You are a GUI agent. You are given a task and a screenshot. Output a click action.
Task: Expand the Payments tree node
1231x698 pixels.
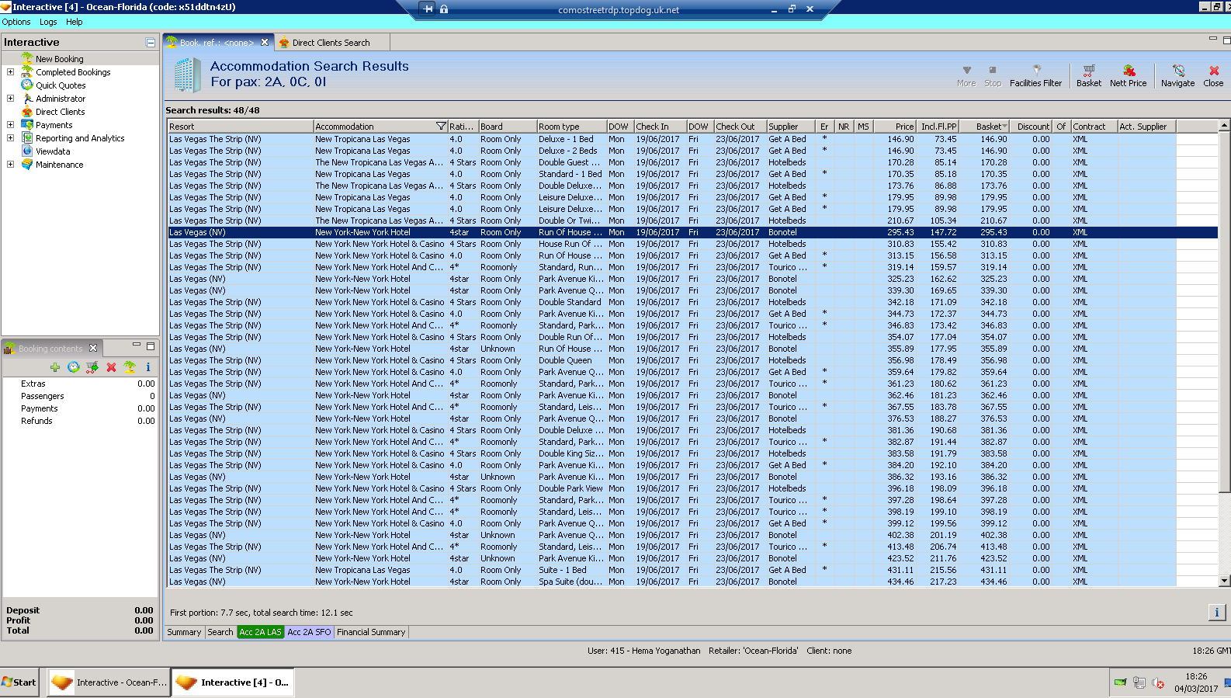tap(10, 125)
